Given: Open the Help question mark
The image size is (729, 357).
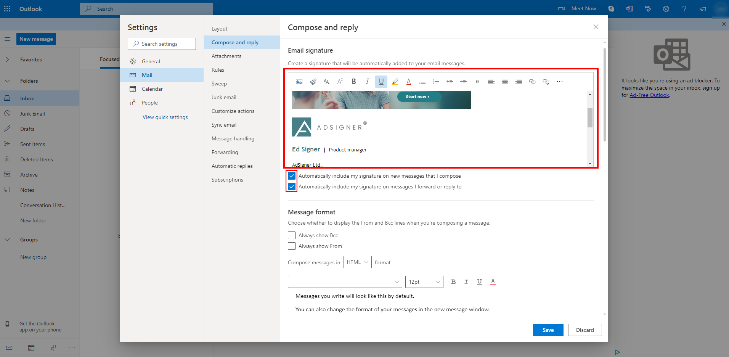Looking at the screenshot, I should pyautogui.click(x=684, y=8).
